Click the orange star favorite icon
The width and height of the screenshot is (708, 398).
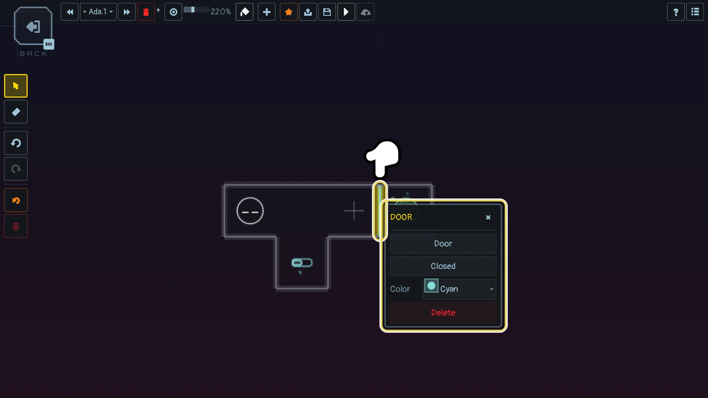289,12
